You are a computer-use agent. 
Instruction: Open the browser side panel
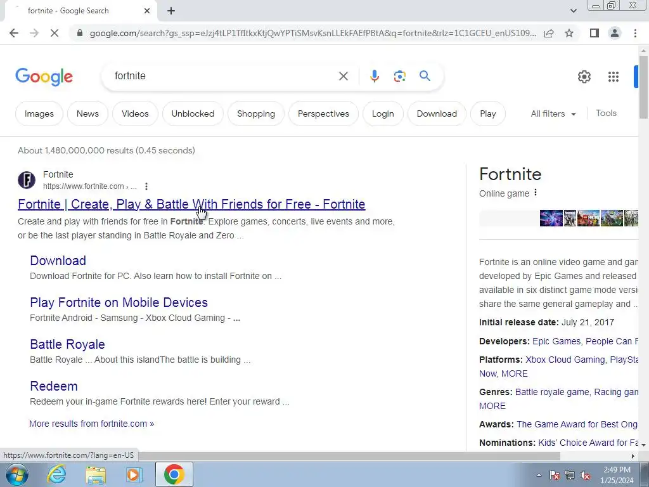coord(594,33)
